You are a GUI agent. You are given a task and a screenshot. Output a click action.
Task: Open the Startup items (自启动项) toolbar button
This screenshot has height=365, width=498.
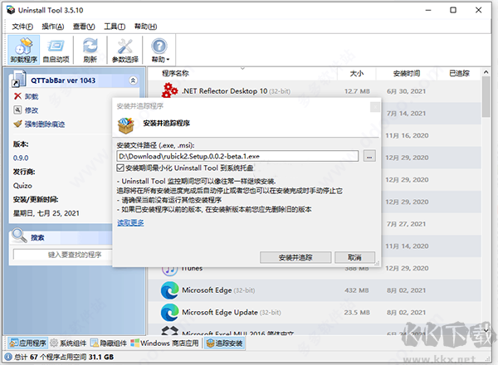point(56,50)
